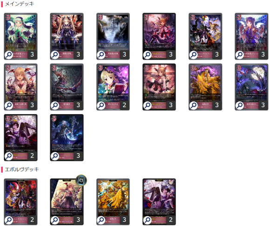Zoom the silver-haired swordsman cost 7 card
Screen dimensions: 270x226
point(55,156)
